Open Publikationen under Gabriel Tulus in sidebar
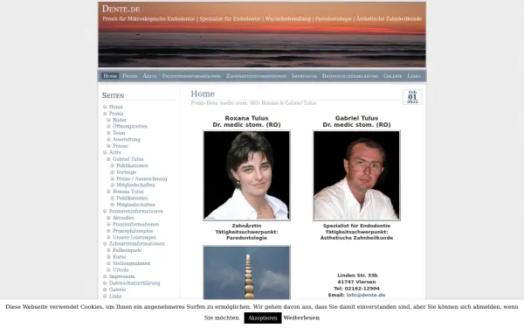This screenshot has height=328, width=524. click(132, 165)
